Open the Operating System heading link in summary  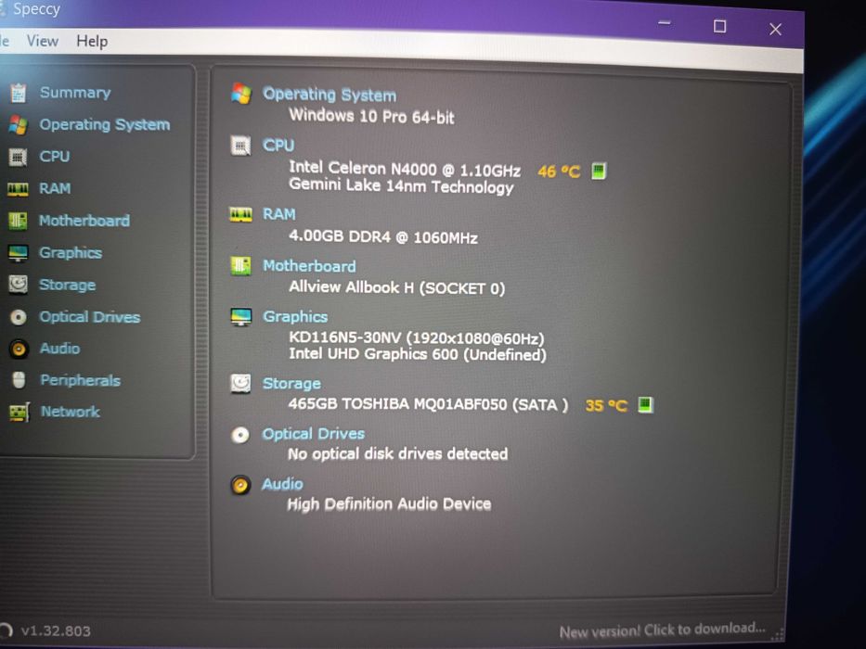(330, 95)
